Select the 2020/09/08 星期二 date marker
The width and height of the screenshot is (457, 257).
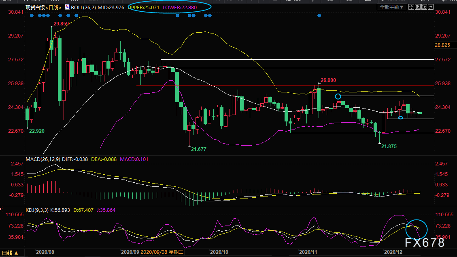[x=162, y=252]
